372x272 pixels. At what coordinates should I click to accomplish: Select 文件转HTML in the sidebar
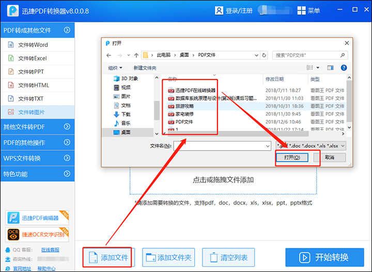tap(38, 85)
